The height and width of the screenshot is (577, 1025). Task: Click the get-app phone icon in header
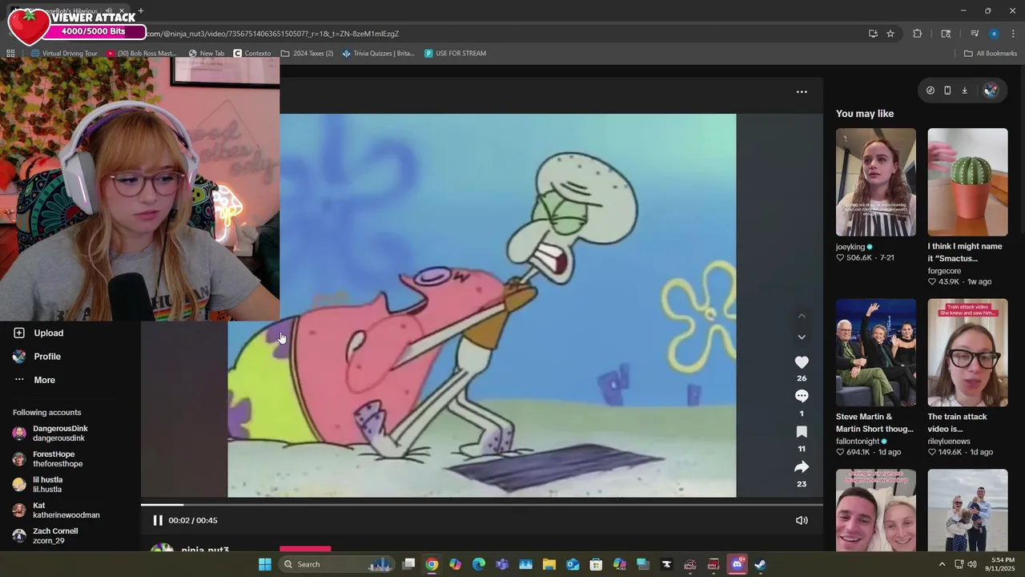pyautogui.click(x=947, y=91)
